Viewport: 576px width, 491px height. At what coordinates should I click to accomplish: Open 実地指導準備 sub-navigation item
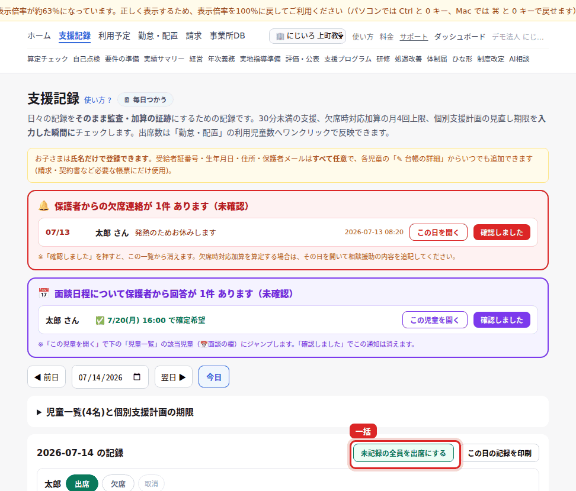pos(260,59)
